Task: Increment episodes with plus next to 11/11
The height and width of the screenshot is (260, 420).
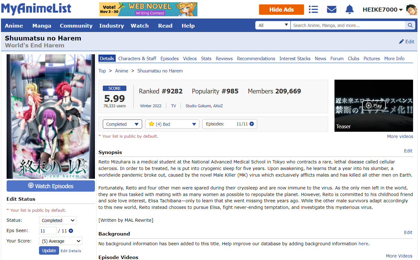Action: click(x=251, y=124)
